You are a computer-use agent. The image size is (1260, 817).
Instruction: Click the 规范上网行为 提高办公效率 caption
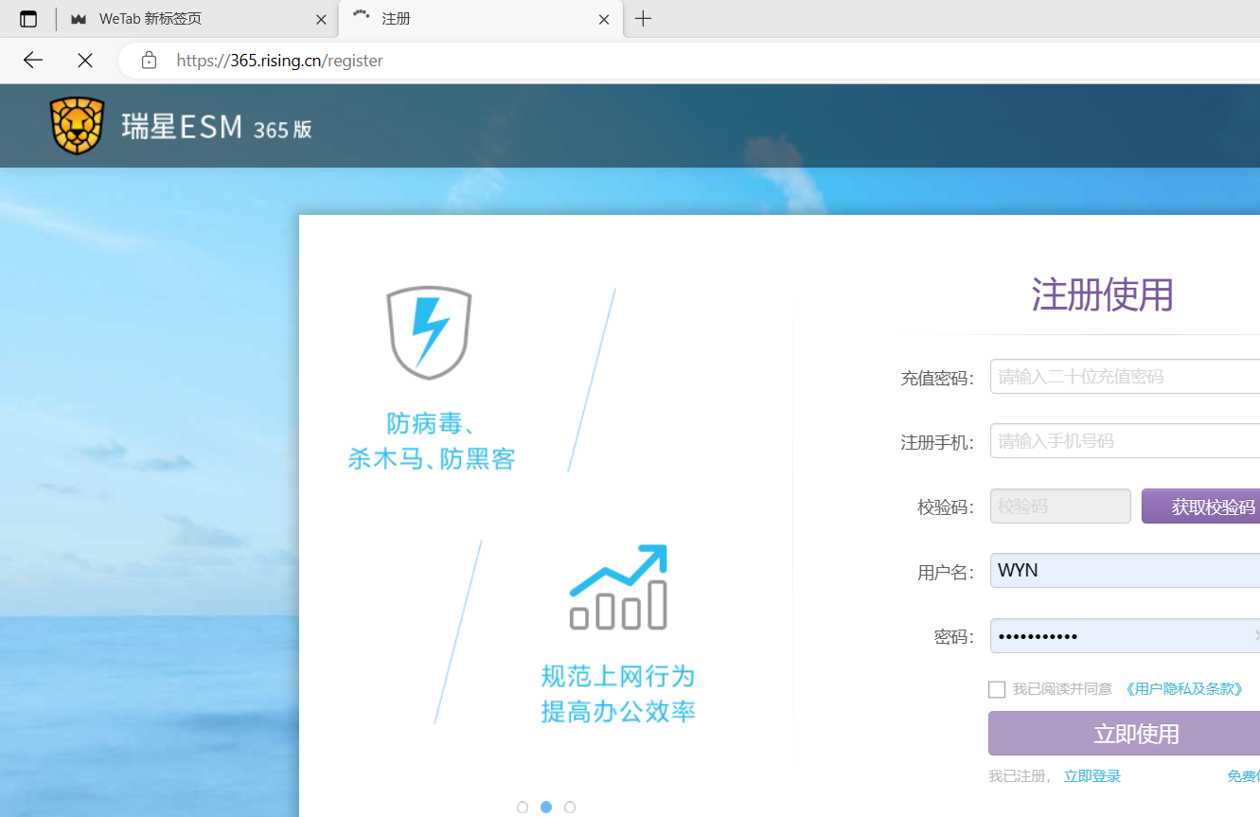click(618, 694)
